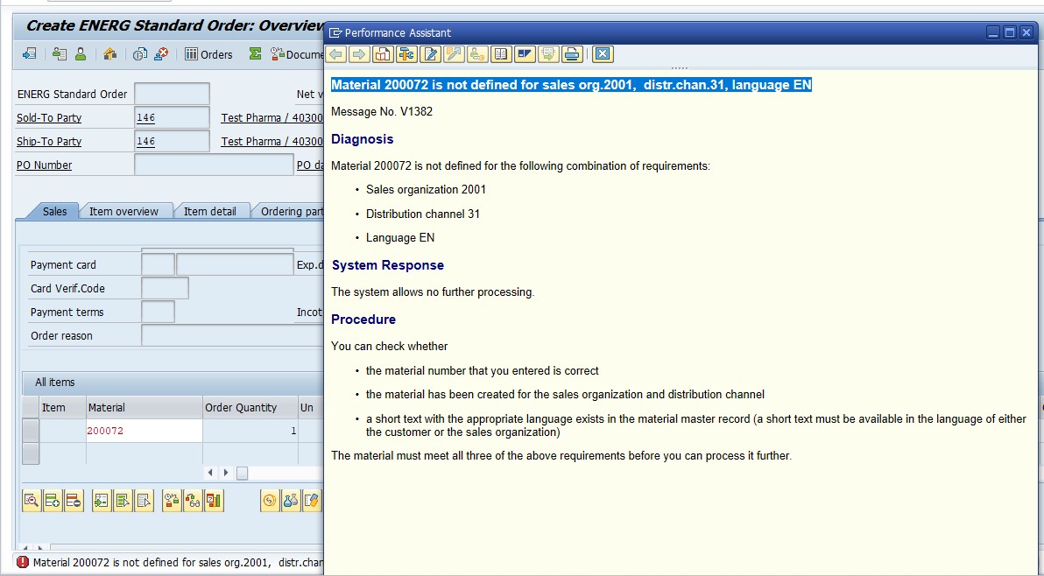Click the PO Number label link
This screenshot has width=1044, height=576.
click(x=44, y=165)
